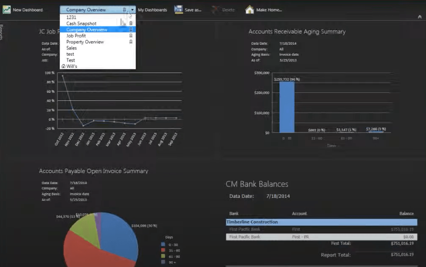Open the dashboard selector dropdown arrow
The width and height of the screenshot is (426, 267).
coord(132,10)
